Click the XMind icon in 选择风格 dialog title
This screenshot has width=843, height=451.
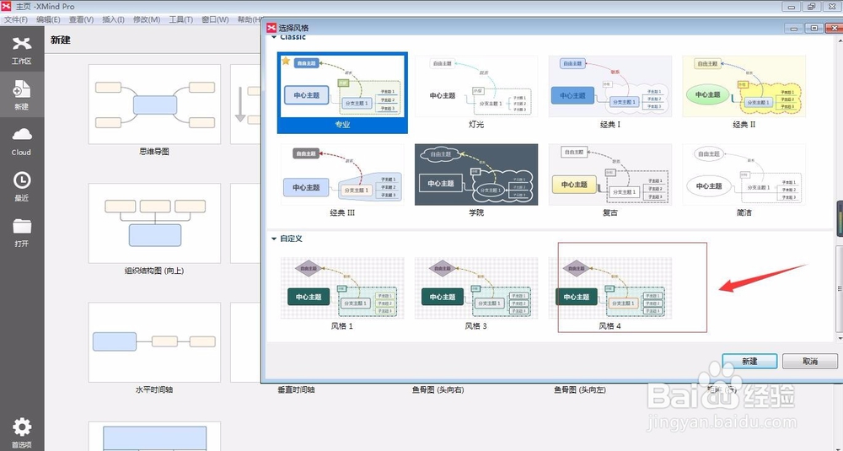pyautogui.click(x=271, y=28)
